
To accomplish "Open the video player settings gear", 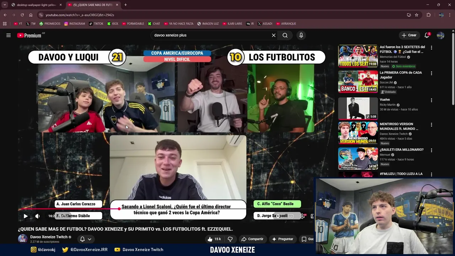I will 302,216.
